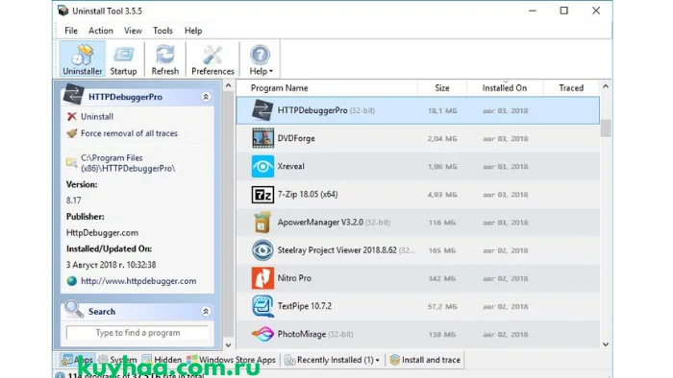Select TextPipe 10.7.2 entry
Image resolution: width=673 pixels, height=378 pixels.
(x=305, y=306)
